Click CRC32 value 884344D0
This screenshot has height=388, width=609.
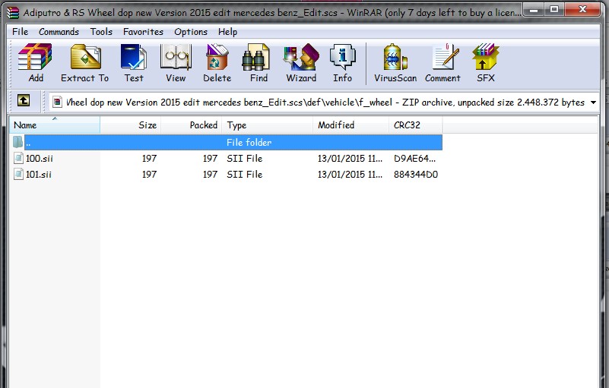click(x=416, y=174)
